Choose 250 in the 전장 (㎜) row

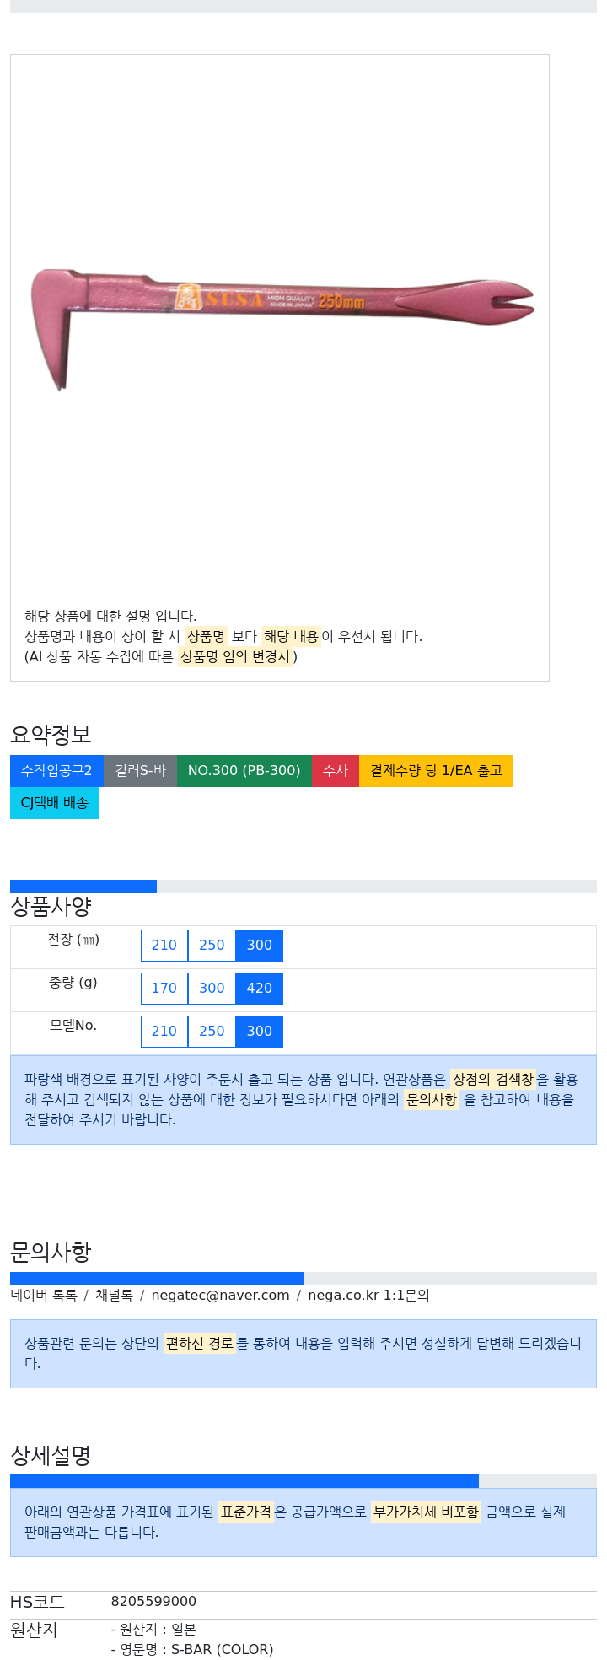click(x=212, y=946)
